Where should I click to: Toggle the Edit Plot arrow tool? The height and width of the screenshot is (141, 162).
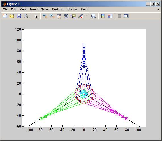pos(36,16)
